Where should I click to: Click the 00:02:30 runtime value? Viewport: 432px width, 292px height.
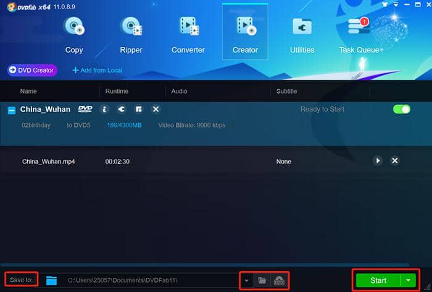(x=117, y=161)
